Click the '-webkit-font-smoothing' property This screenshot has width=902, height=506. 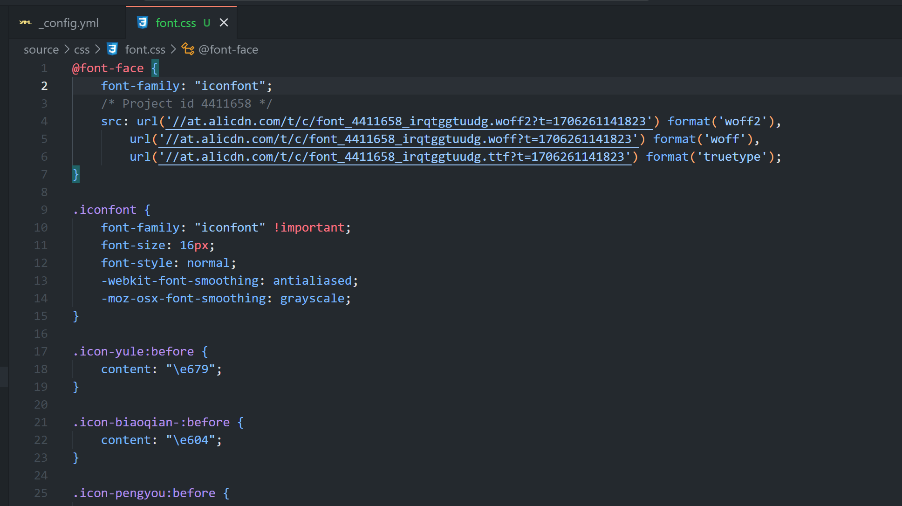point(180,280)
